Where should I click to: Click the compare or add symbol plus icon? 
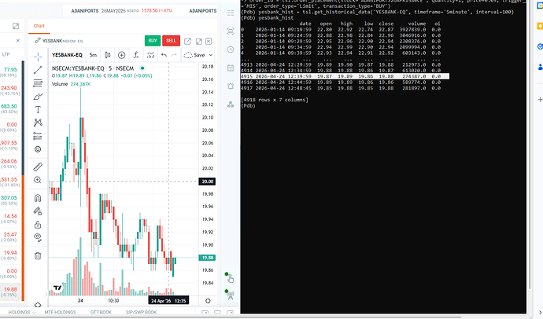click(x=121, y=55)
